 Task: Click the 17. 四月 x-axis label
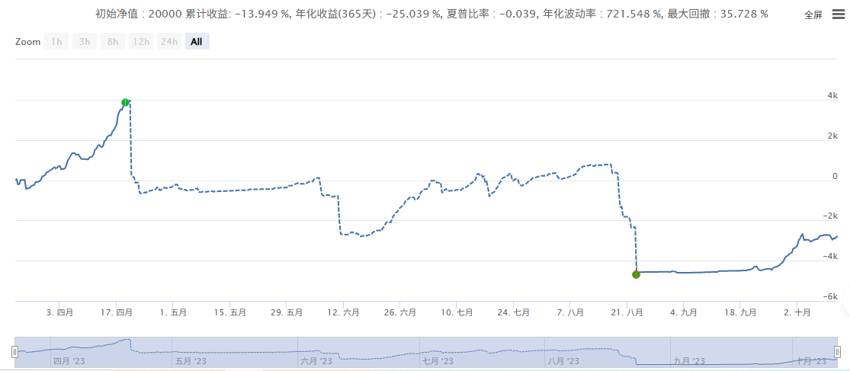[x=115, y=312]
